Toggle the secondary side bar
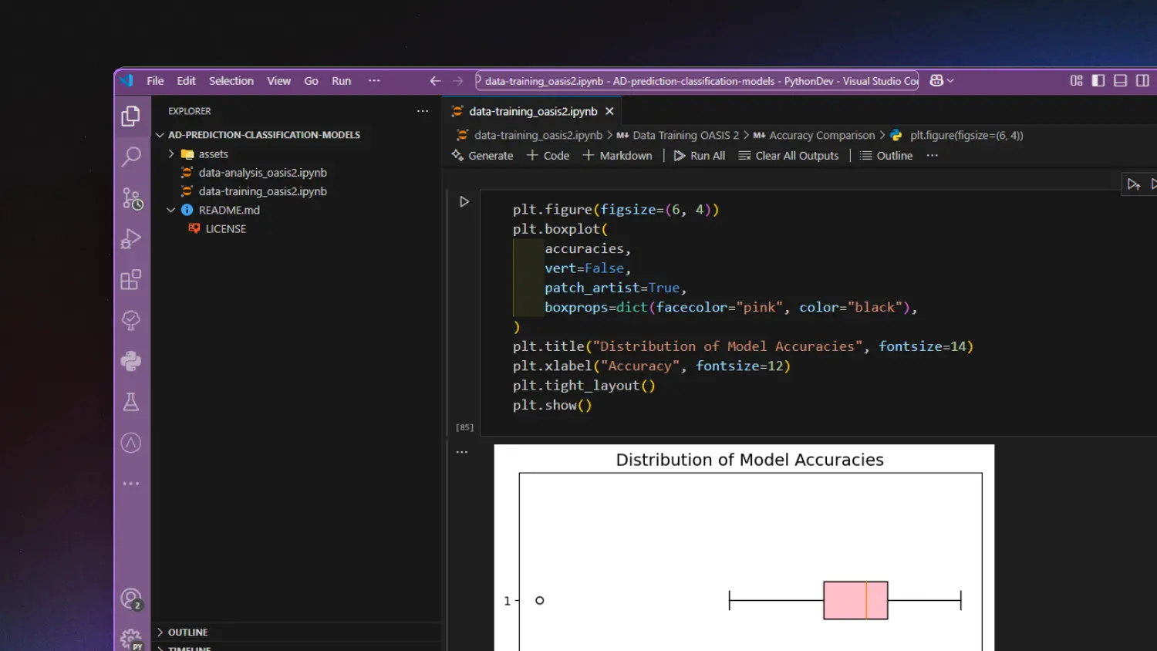 tap(1142, 80)
